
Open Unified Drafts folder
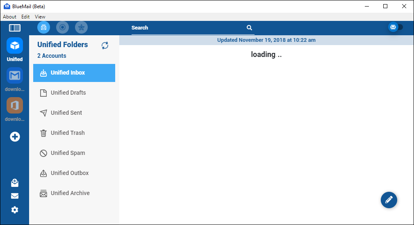click(74, 93)
